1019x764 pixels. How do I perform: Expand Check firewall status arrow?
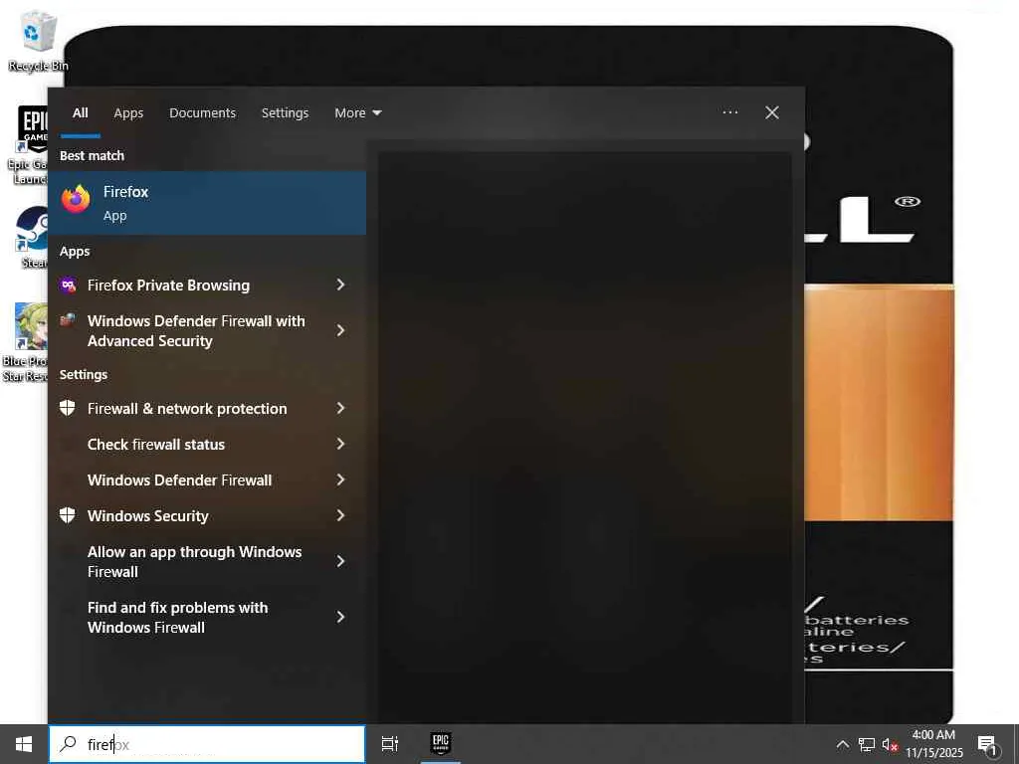(x=340, y=444)
